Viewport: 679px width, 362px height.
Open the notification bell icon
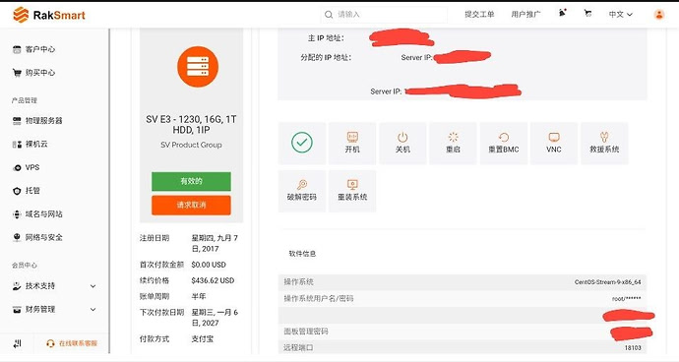point(563,13)
